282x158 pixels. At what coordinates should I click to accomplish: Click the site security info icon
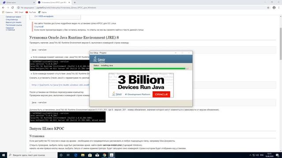pos(19,8)
